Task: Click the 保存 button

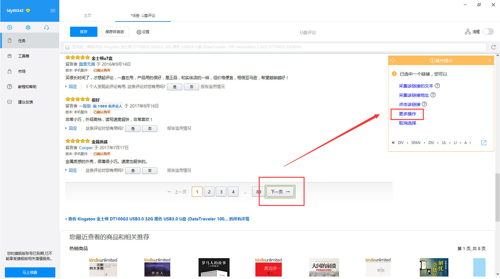Action: (84, 32)
